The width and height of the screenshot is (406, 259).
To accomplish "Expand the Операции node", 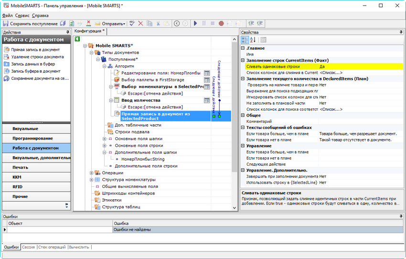I will pyautogui.click(x=91, y=173).
